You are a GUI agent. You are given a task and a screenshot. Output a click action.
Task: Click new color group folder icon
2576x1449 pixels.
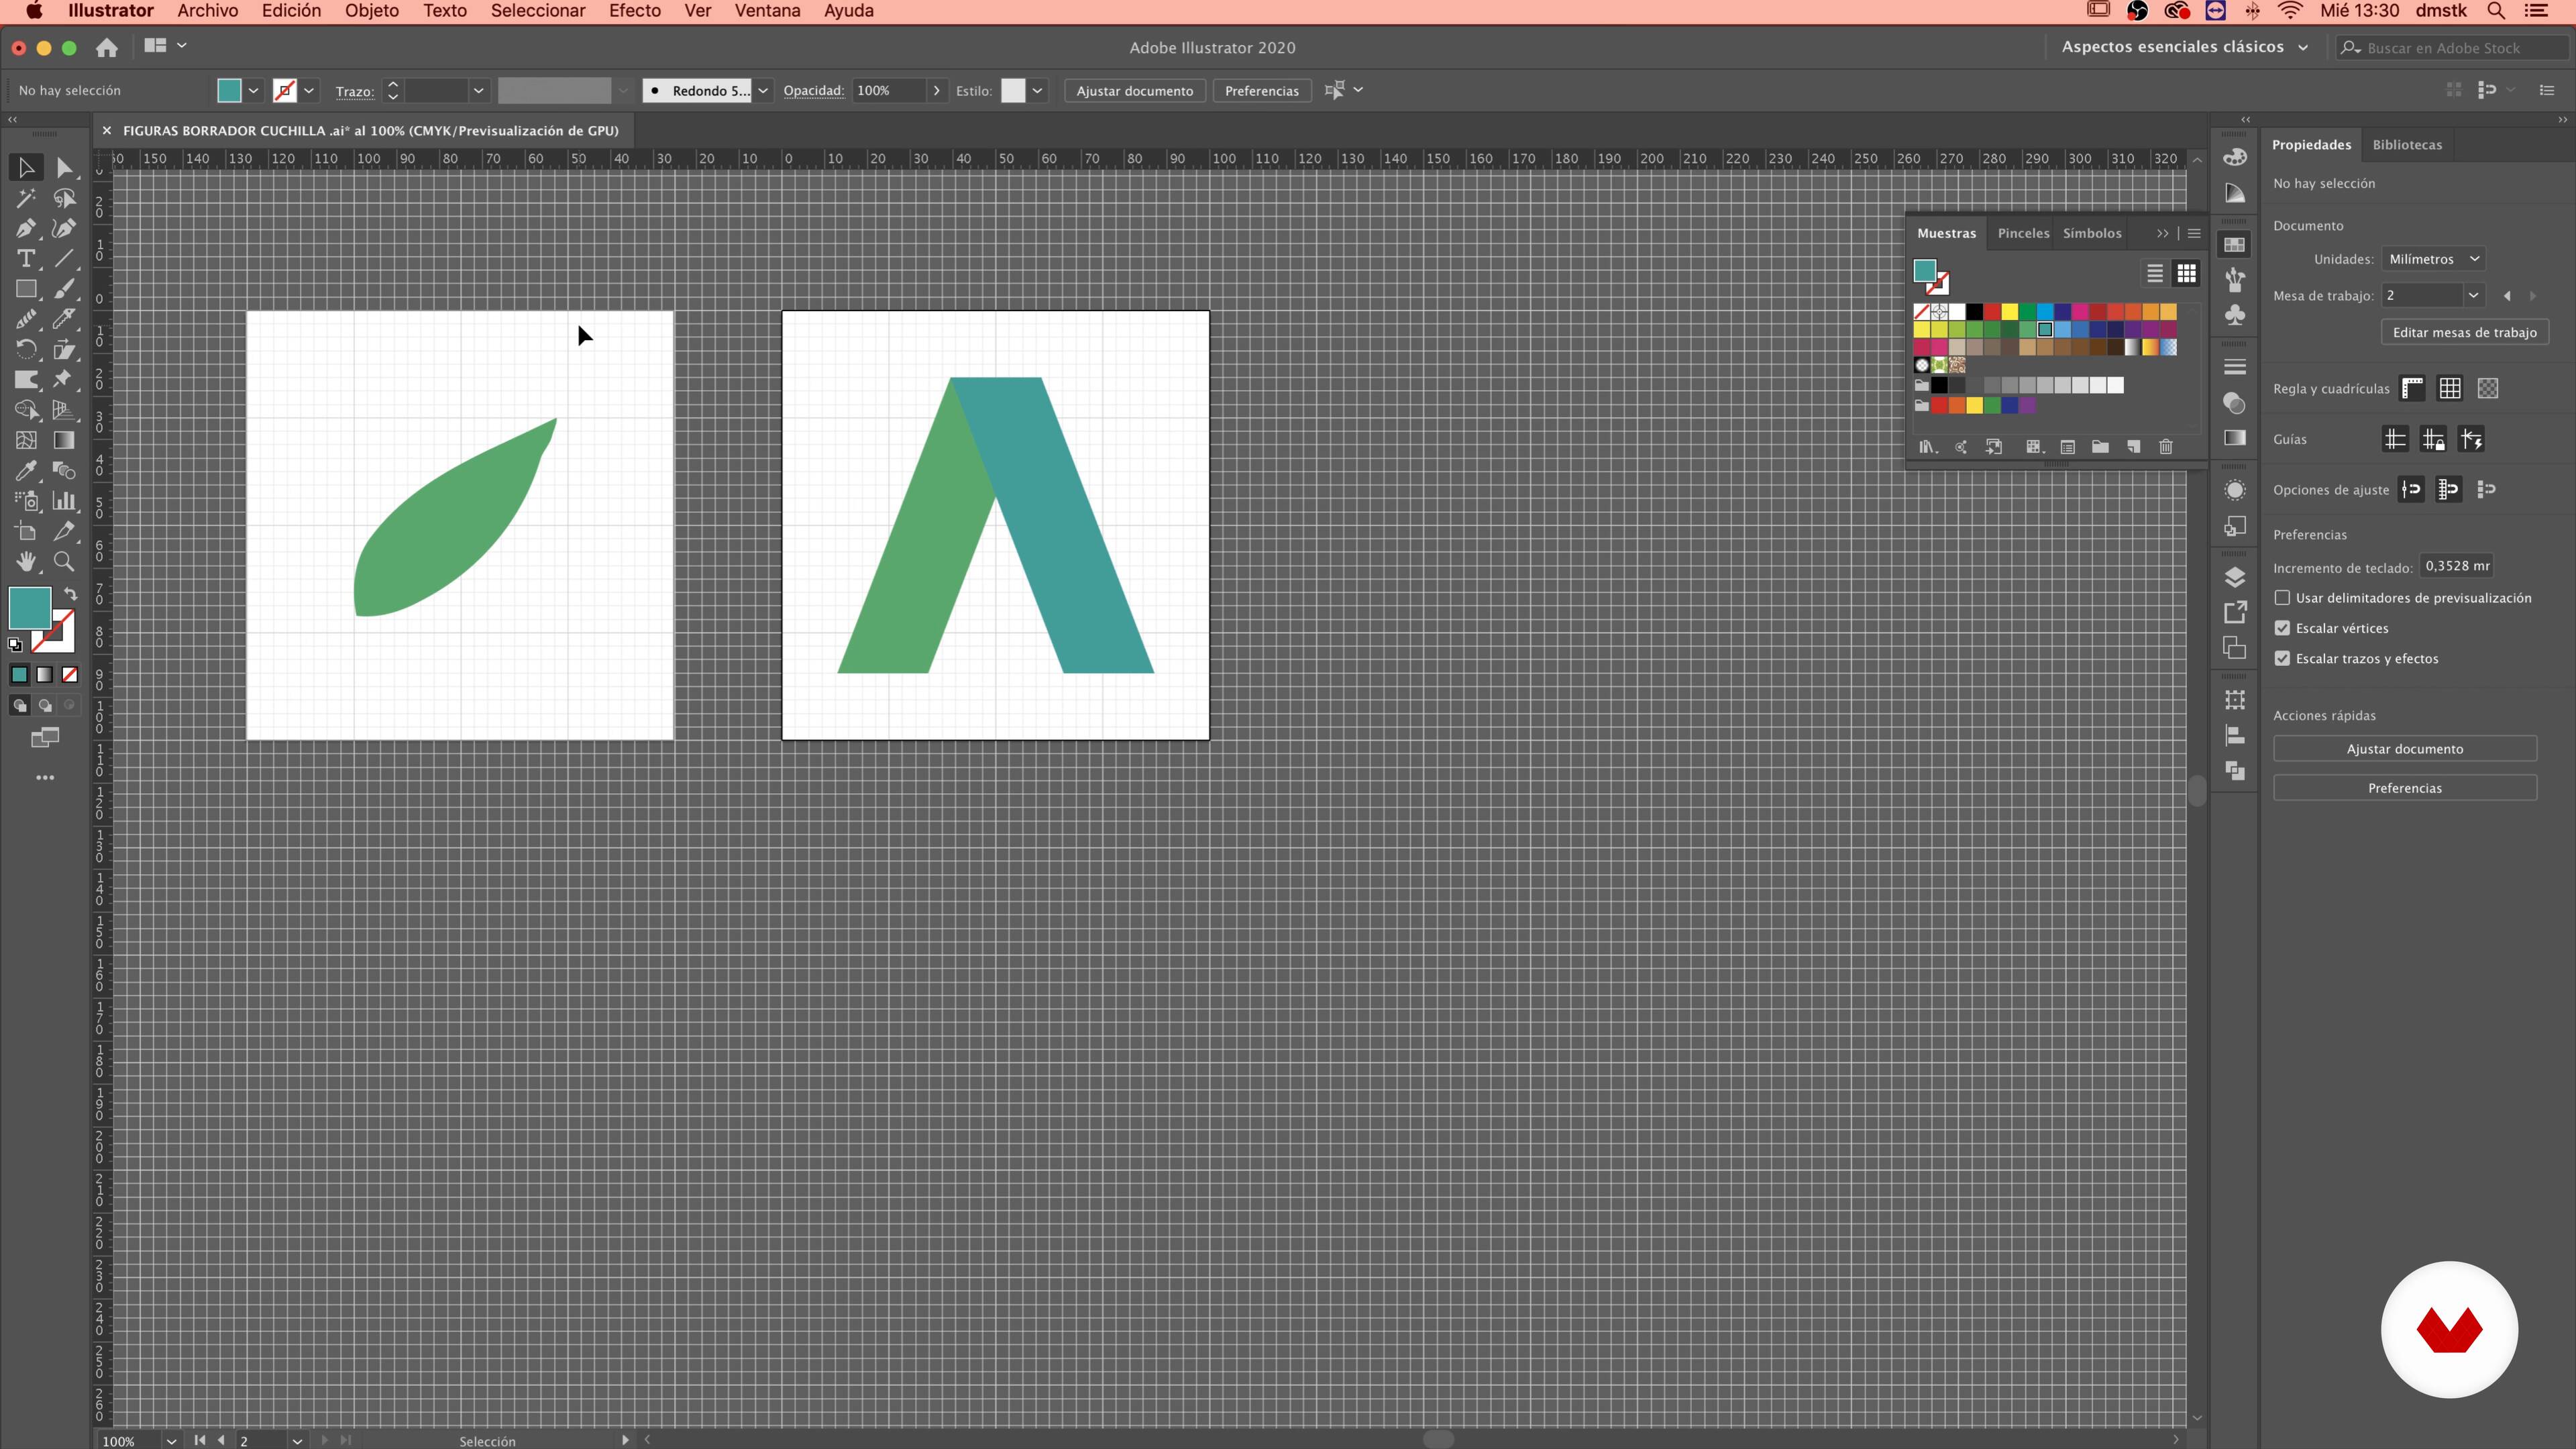(2100, 446)
